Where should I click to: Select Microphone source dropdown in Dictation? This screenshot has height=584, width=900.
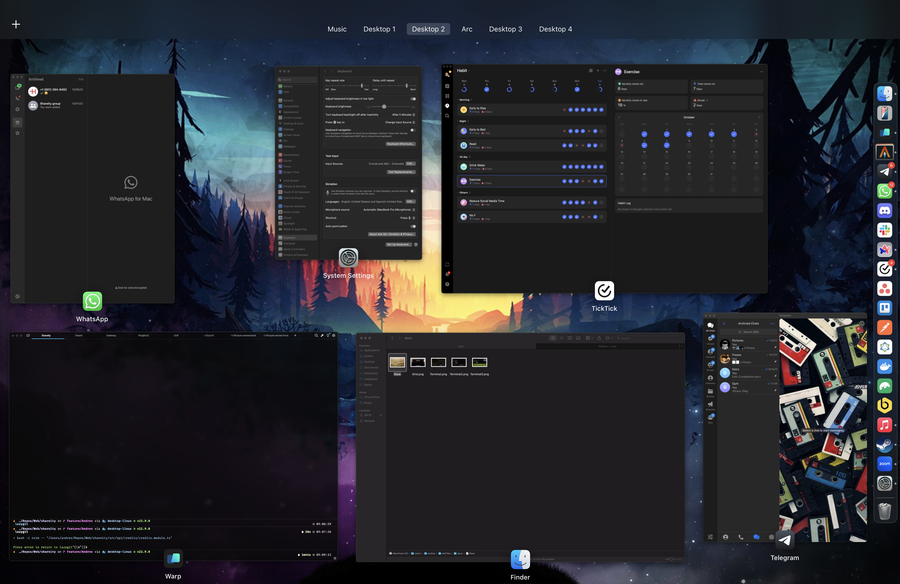389,209
